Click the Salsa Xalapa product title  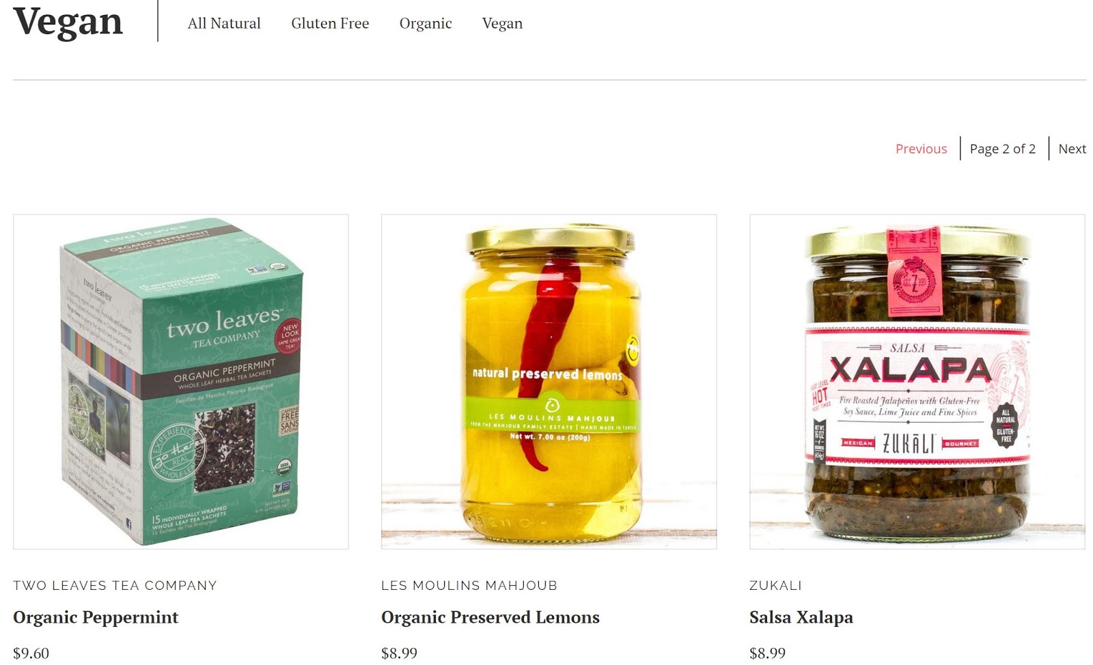click(801, 617)
